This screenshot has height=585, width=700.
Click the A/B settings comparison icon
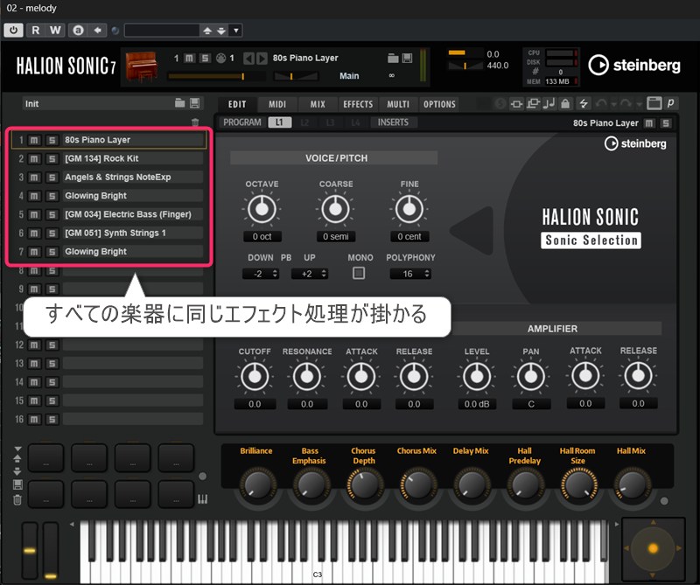point(78,31)
